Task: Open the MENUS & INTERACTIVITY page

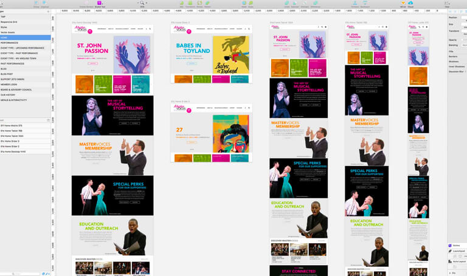Action: pos(26,100)
